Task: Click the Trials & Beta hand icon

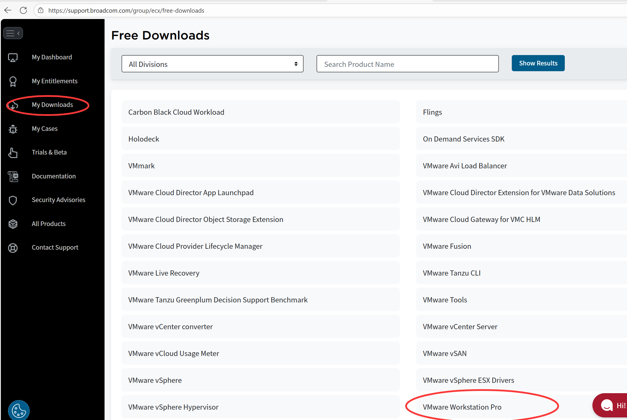Action: point(13,152)
